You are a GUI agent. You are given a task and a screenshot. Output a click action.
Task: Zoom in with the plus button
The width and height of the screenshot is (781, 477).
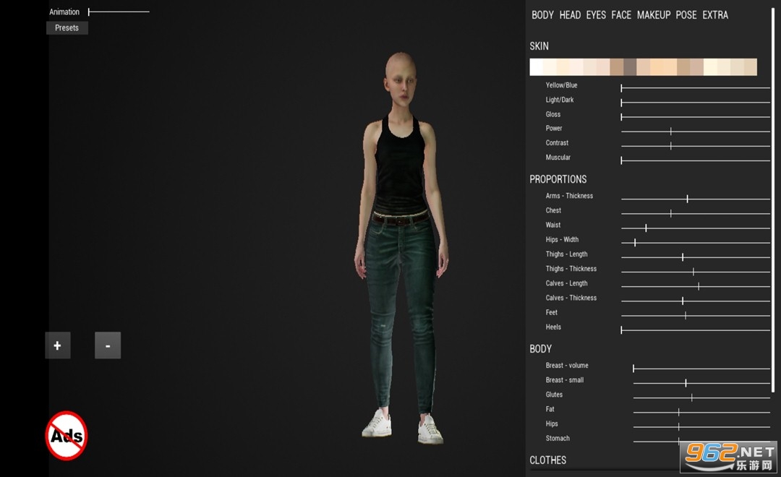58,345
